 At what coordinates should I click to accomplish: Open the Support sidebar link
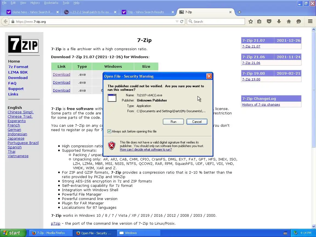pos(16,89)
